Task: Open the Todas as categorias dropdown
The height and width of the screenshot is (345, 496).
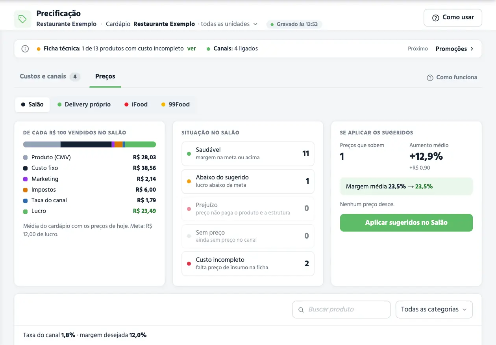Action: (x=434, y=310)
